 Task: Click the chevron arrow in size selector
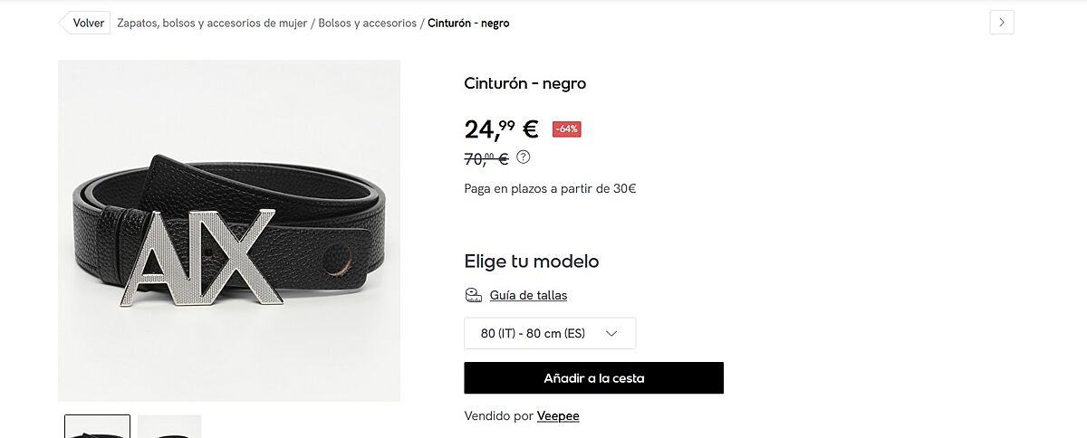[x=611, y=333]
